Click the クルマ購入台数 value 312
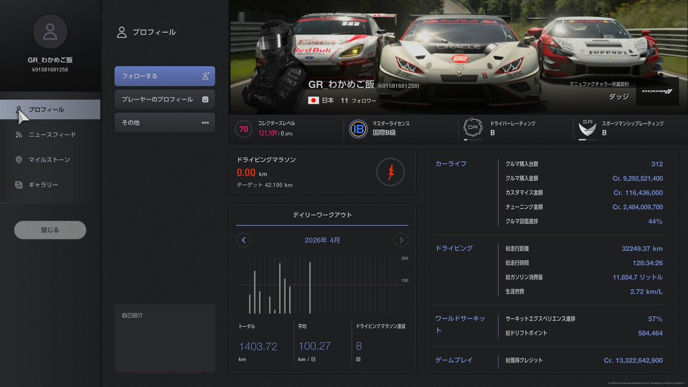 pos(656,164)
